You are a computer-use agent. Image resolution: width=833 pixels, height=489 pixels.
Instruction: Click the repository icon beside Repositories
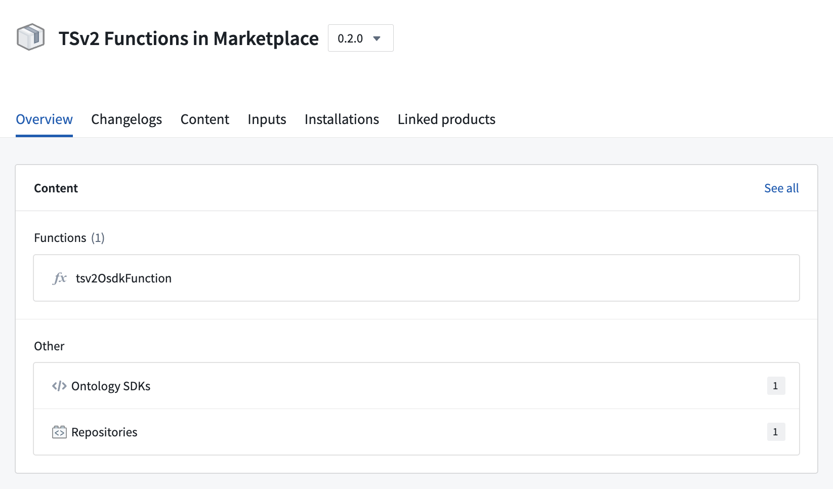(59, 431)
